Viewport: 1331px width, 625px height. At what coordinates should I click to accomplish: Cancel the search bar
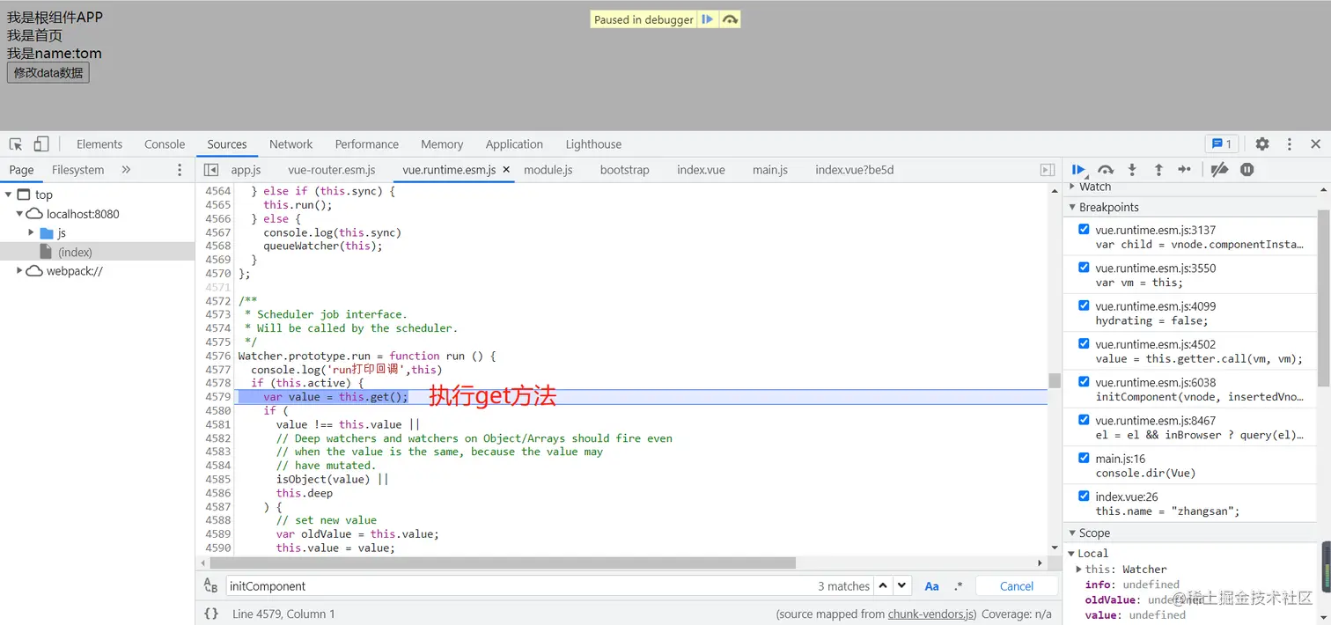[x=1017, y=586]
